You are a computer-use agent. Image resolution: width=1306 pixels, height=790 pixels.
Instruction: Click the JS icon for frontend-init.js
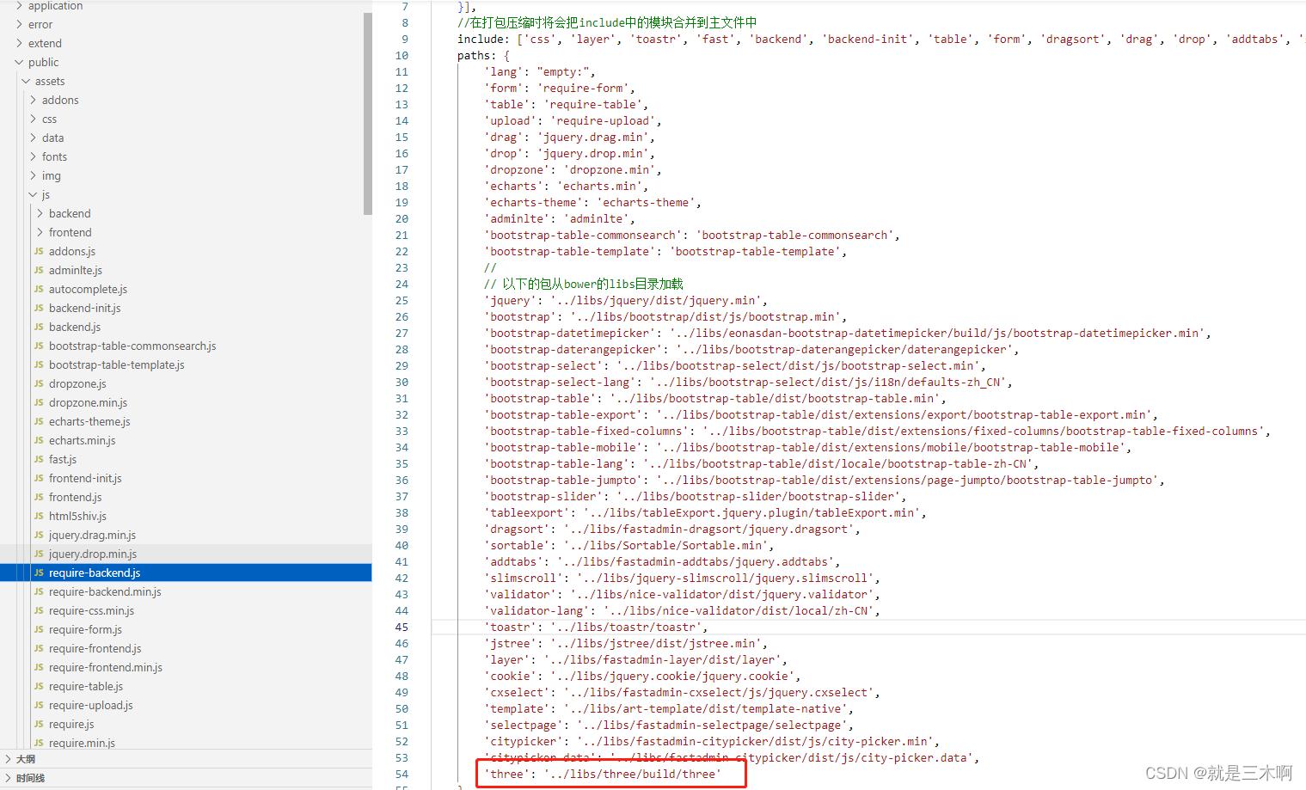[40, 478]
